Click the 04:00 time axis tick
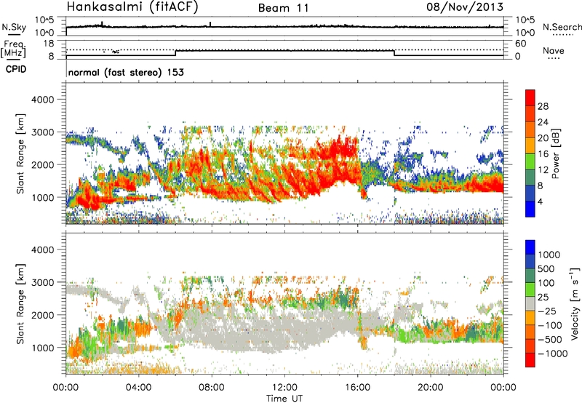Viewport: 582px width, 403px height. tap(139, 388)
